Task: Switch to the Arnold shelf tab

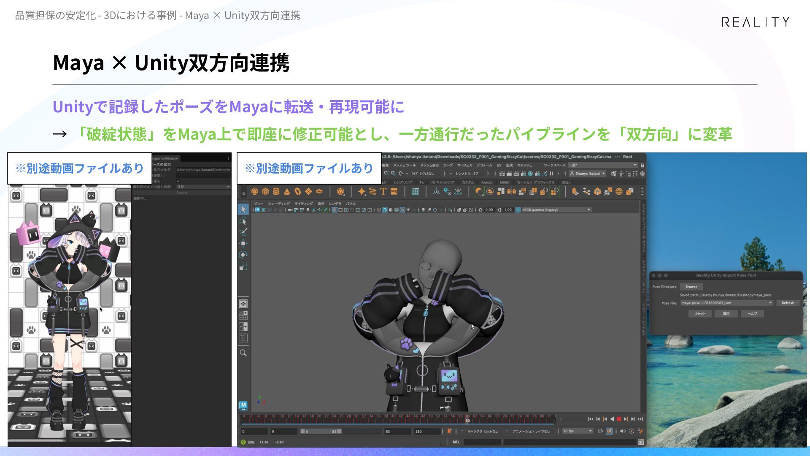Action: click(487, 182)
